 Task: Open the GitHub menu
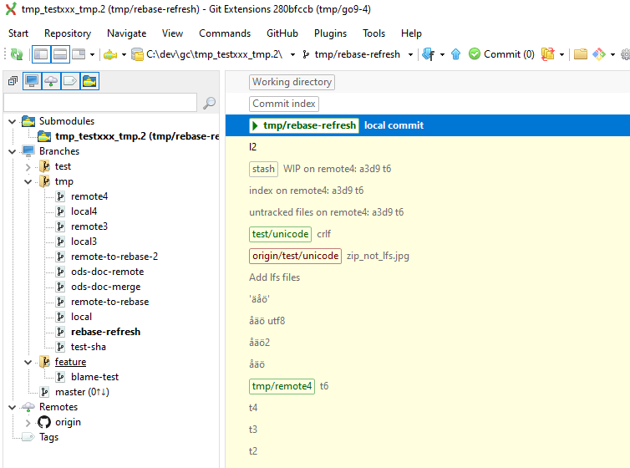(x=282, y=33)
